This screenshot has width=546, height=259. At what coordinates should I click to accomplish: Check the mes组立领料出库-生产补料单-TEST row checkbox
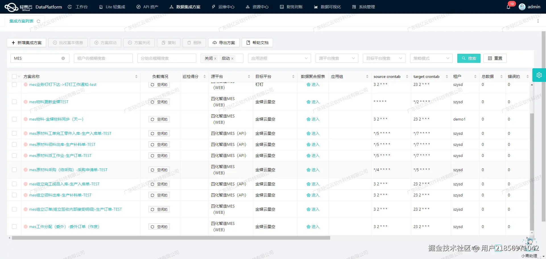pyautogui.click(x=14, y=195)
